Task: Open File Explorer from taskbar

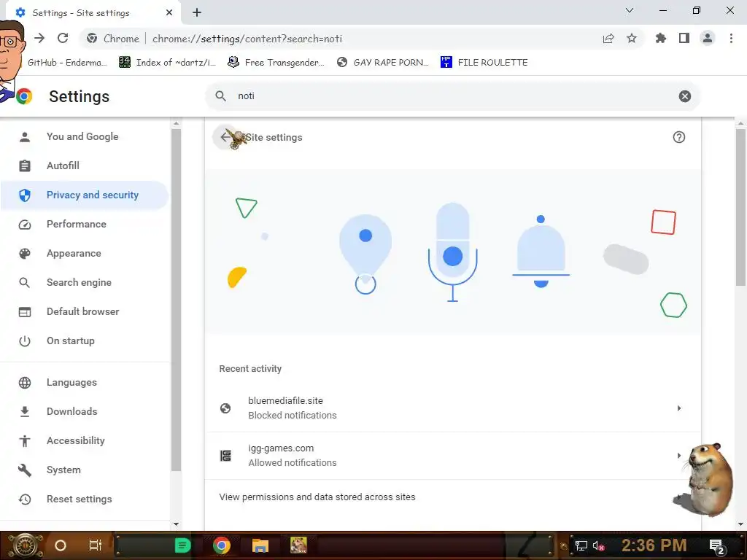Action: (x=260, y=545)
